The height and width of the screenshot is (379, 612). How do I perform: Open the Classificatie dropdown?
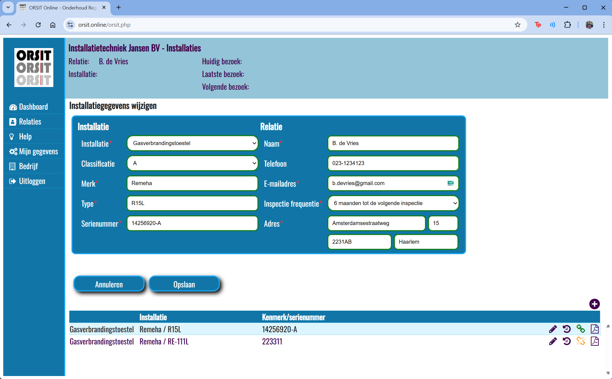192,163
